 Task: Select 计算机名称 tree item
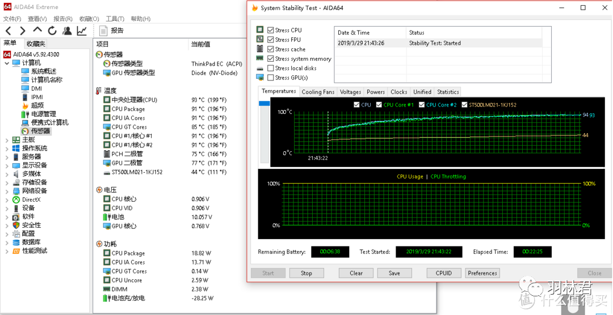point(47,80)
